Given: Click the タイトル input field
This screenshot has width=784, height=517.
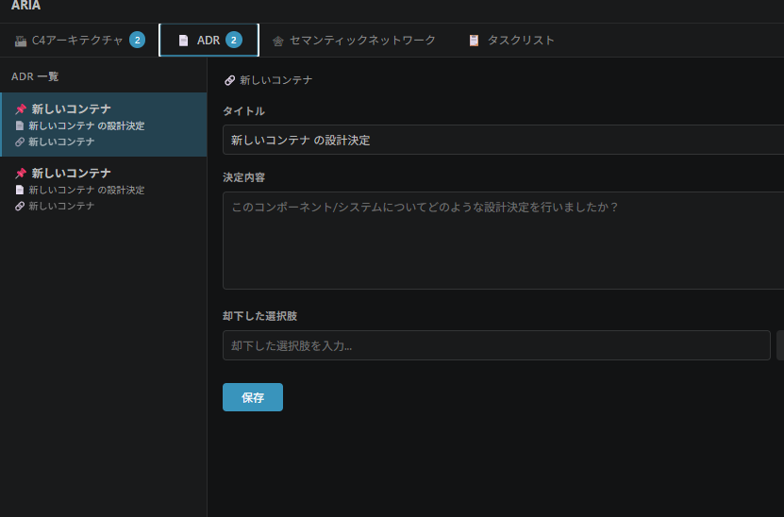Looking at the screenshot, I should coord(503,140).
